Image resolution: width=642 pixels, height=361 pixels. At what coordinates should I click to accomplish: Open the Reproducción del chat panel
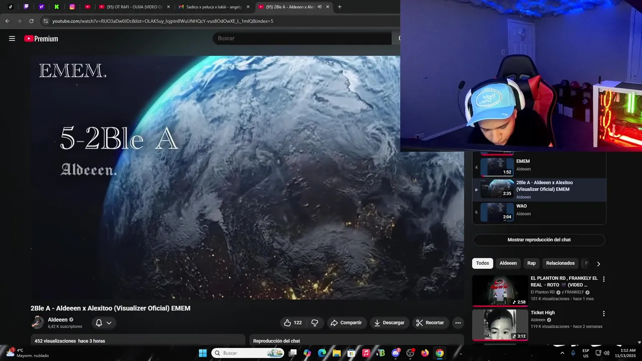tap(357, 340)
